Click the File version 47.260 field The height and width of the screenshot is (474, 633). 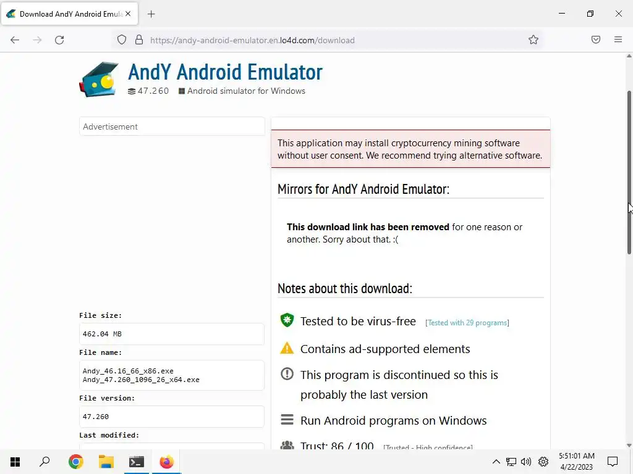(x=172, y=417)
